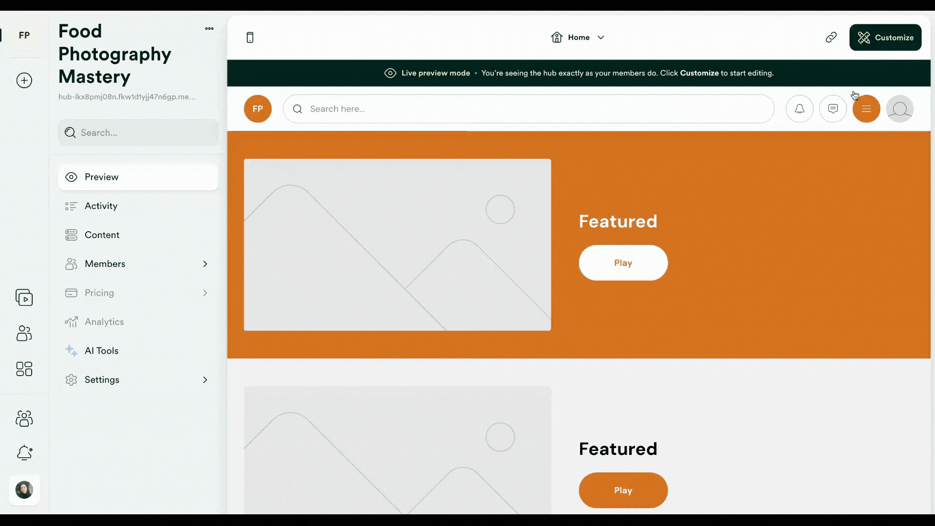The image size is (935, 526).
Task: Click the orange FP hub logo
Action: (258, 109)
